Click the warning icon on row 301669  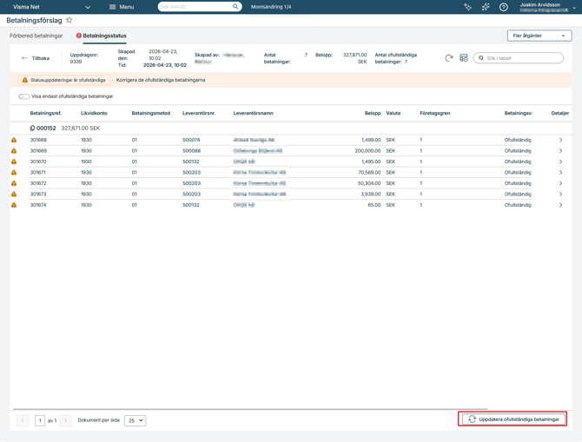(x=14, y=151)
